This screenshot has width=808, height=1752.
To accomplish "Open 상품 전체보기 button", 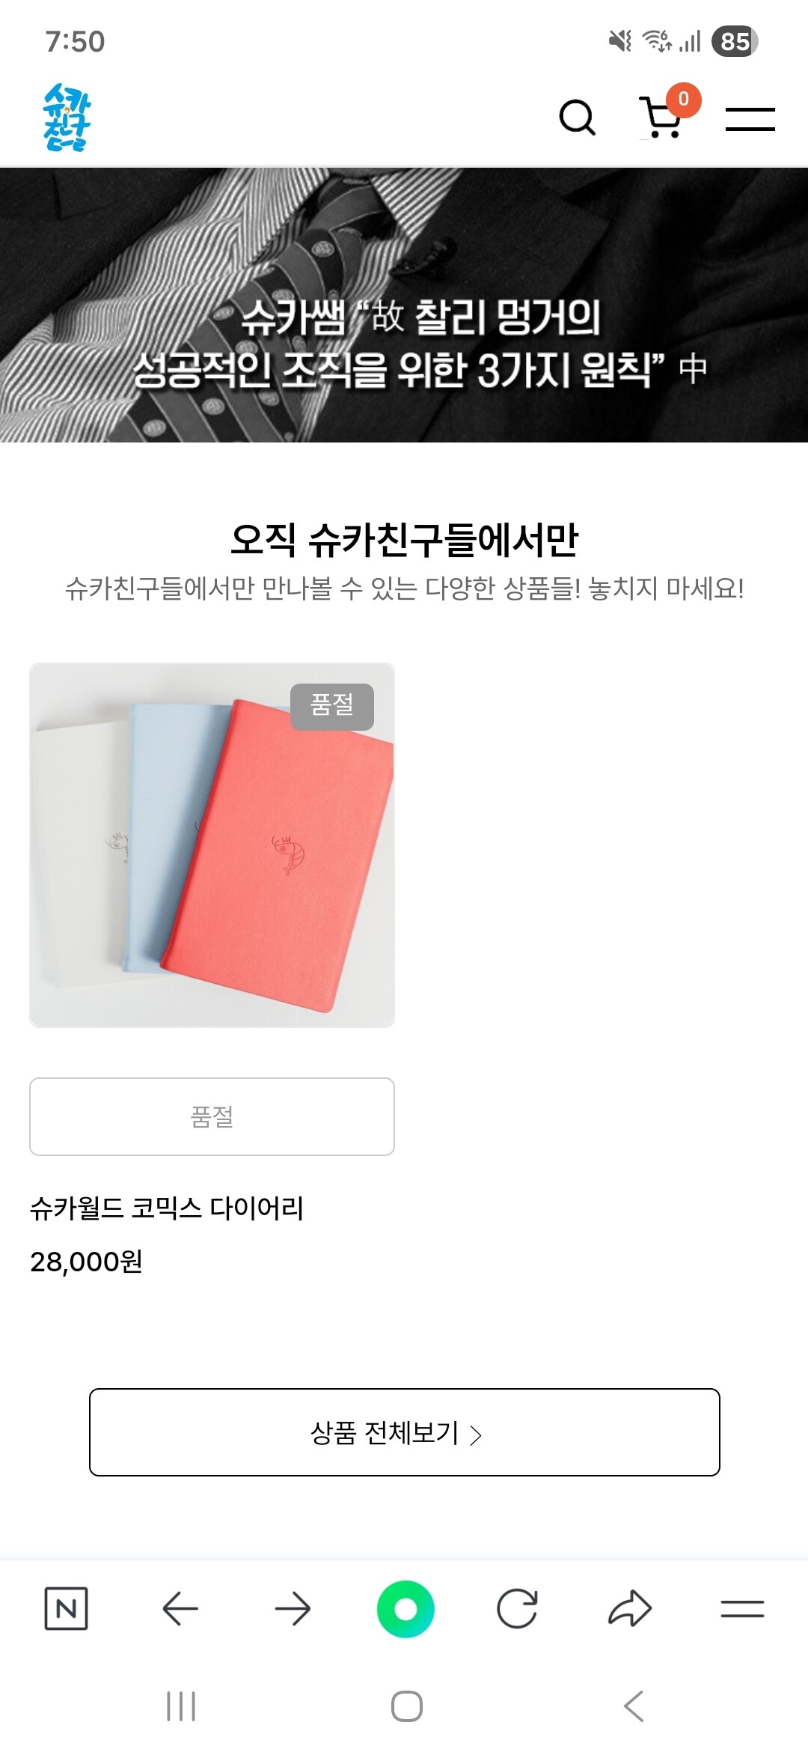I will pyautogui.click(x=405, y=1432).
